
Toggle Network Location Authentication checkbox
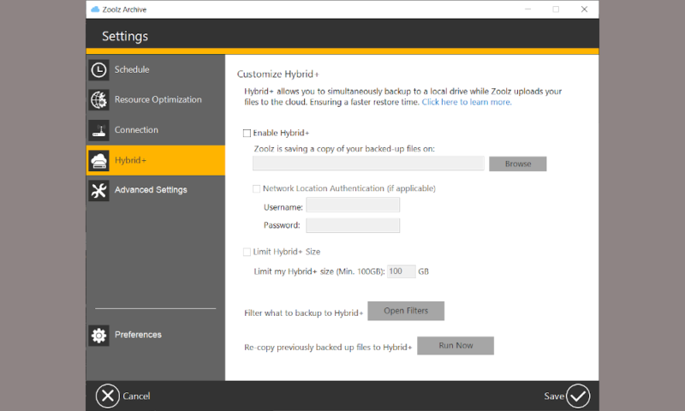pyautogui.click(x=256, y=188)
